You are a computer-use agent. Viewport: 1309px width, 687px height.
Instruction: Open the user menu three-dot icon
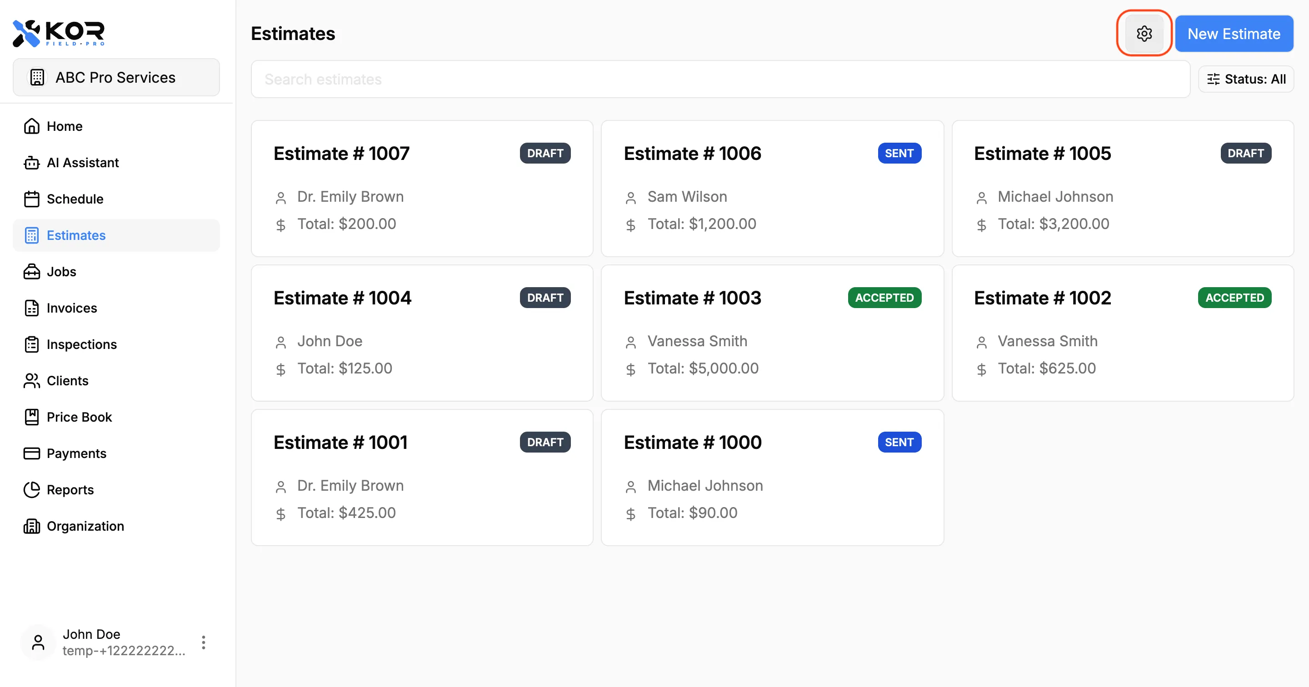click(203, 642)
